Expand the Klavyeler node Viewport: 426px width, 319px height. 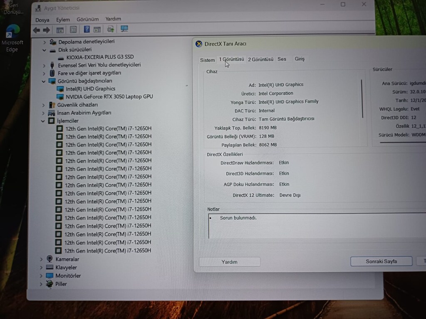(41, 267)
